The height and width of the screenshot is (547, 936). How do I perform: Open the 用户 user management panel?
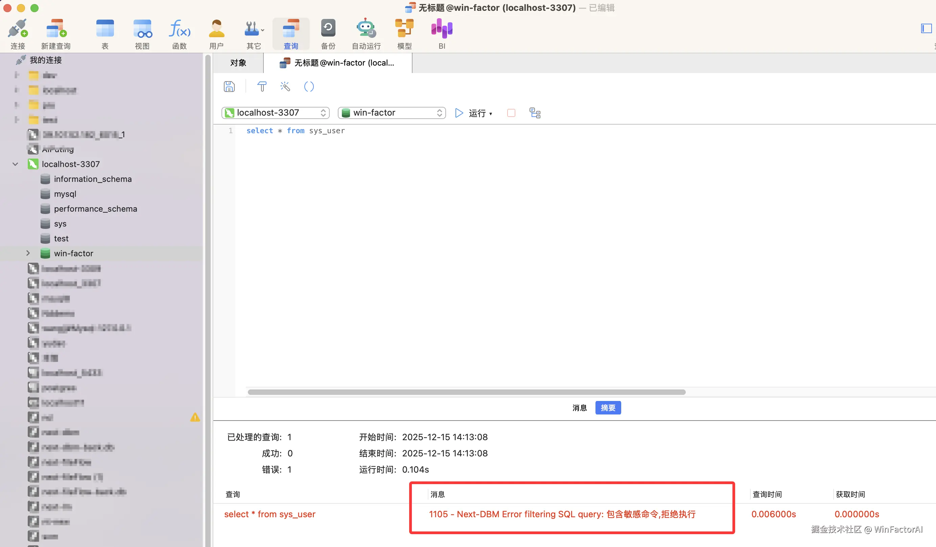pyautogui.click(x=216, y=33)
